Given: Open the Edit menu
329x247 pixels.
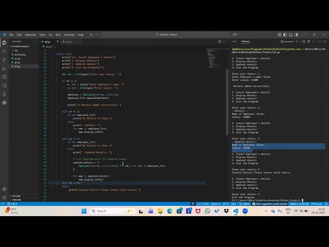Looking at the screenshot, I should (19, 34).
